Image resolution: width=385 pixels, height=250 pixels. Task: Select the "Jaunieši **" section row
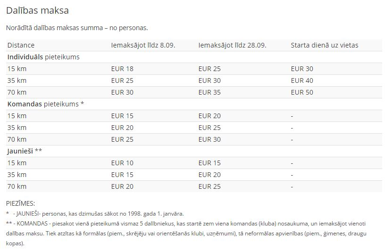pyautogui.click(x=25, y=151)
